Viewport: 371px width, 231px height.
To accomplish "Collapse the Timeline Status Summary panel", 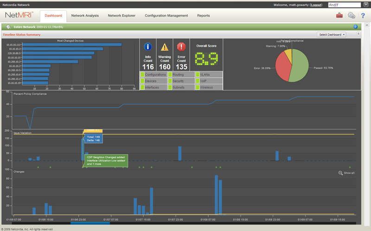I will tap(358, 34).
